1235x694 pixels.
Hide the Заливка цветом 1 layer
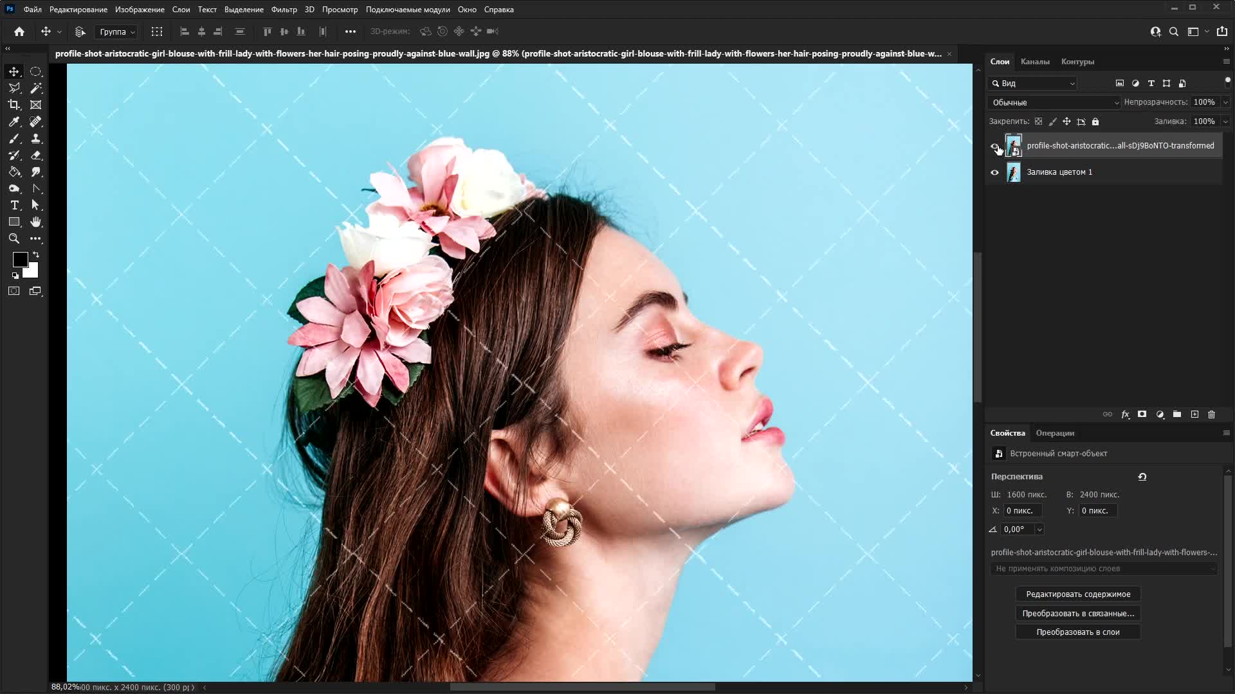tap(994, 172)
